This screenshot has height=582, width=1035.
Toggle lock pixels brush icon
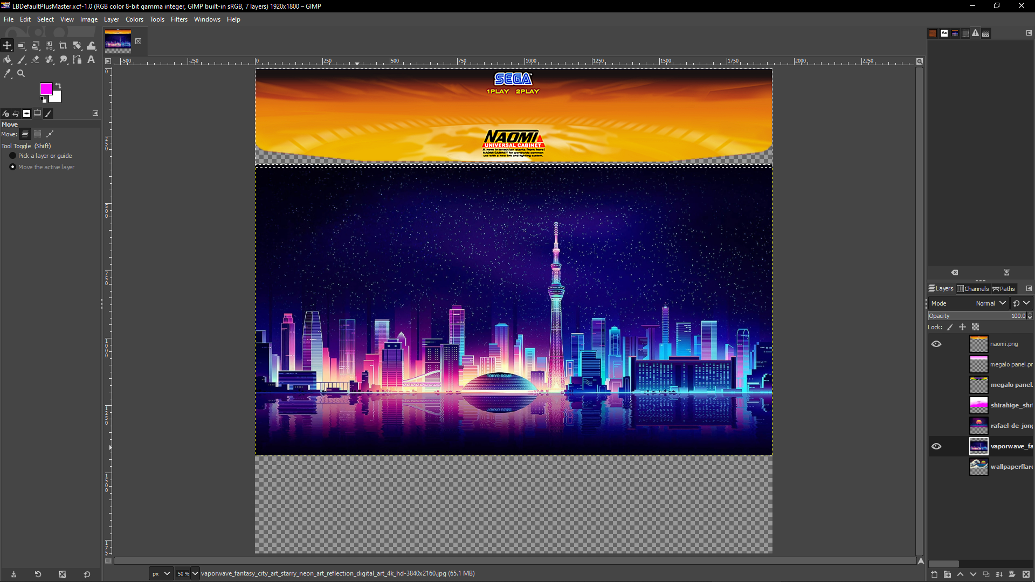pos(950,327)
